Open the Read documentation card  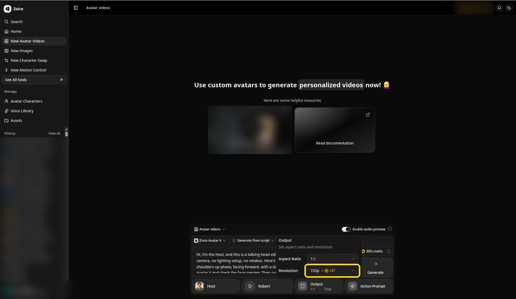(335, 130)
